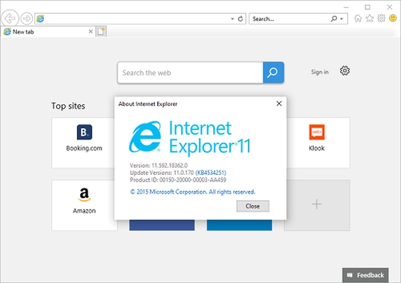Click the Search the web field

coord(190,73)
